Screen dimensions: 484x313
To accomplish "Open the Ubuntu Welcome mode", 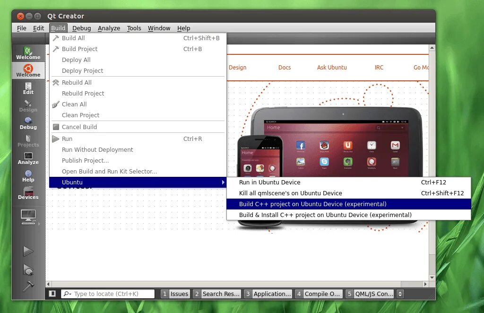I will pyautogui.click(x=28, y=70).
